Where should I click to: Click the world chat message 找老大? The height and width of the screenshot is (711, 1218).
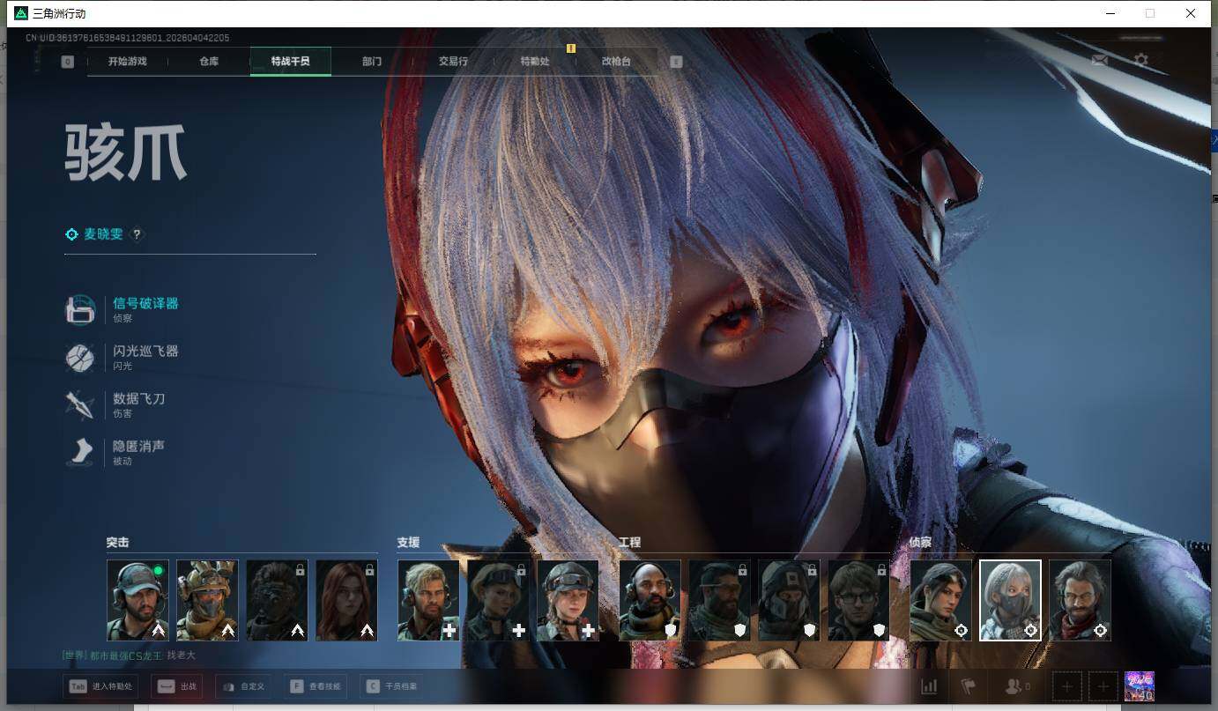181,655
